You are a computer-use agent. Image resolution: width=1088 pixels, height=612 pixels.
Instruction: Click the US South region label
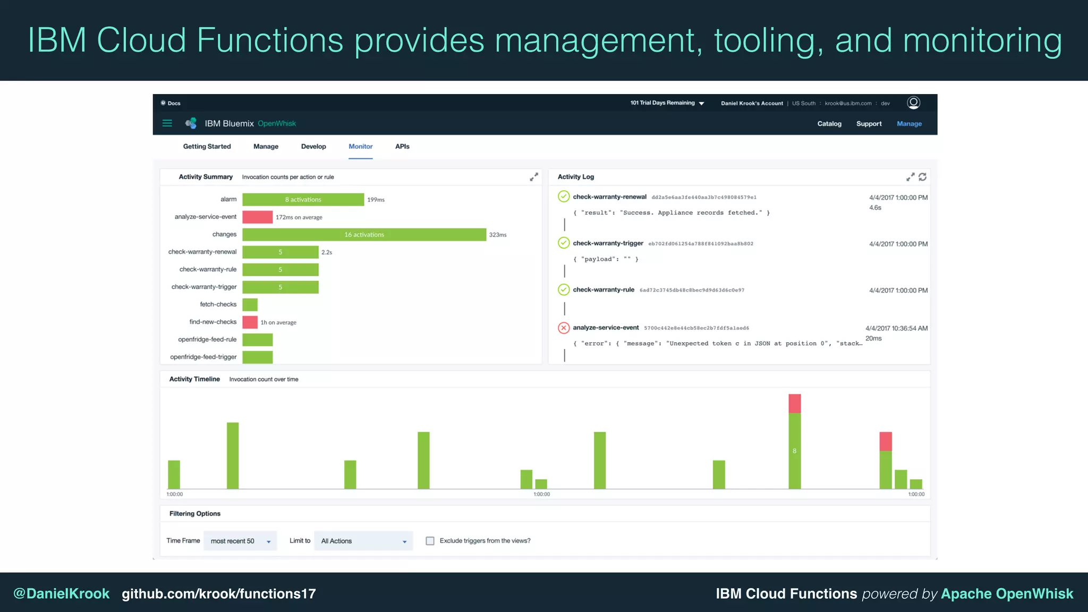(x=803, y=103)
